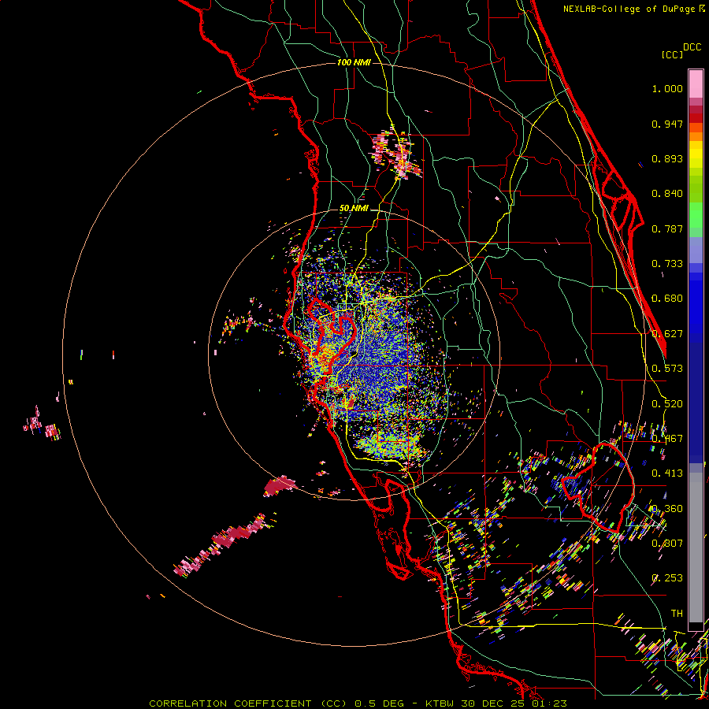Click the "50 NMI" range ring label
The height and width of the screenshot is (709, 709).
354,209
